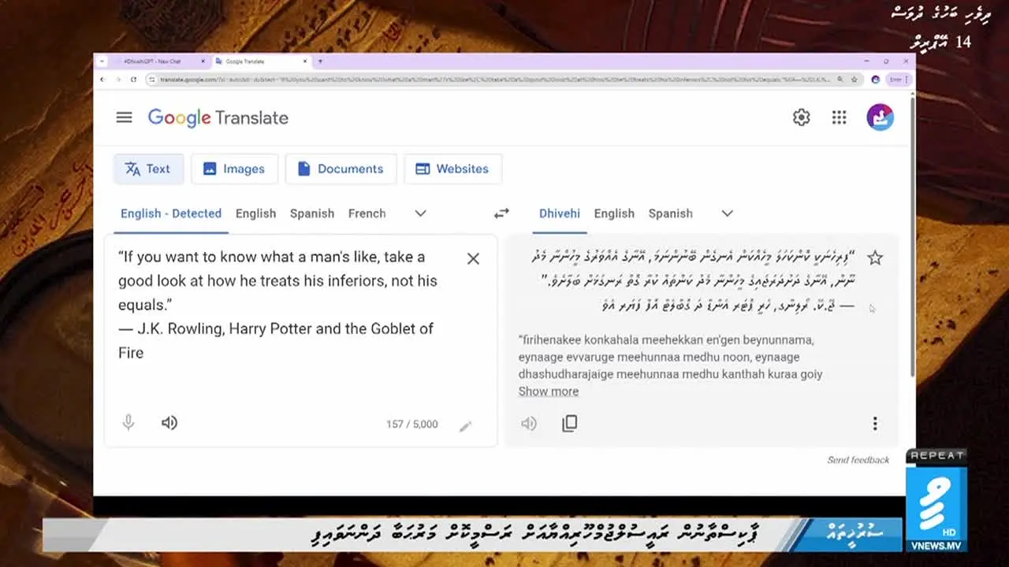
Task: Click the browser address bar URL
Action: pos(496,80)
